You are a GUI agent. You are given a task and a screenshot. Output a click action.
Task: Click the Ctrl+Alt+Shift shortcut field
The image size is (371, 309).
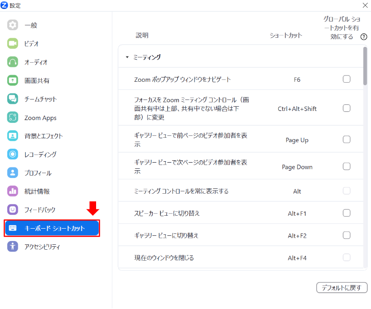point(297,109)
